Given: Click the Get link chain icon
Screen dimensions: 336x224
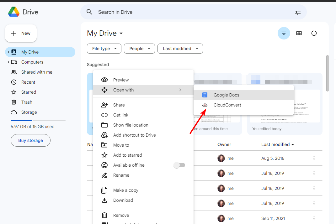Looking at the screenshot, I should click(104, 115).
